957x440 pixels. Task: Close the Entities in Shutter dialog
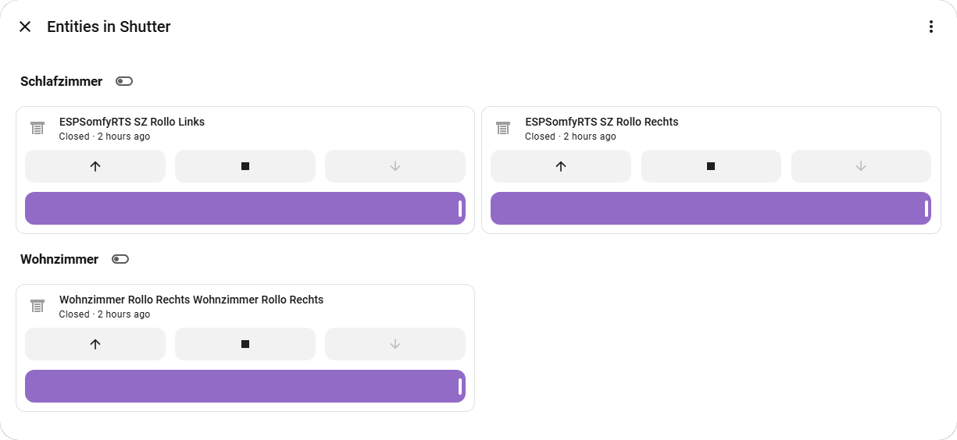point(25,27)
